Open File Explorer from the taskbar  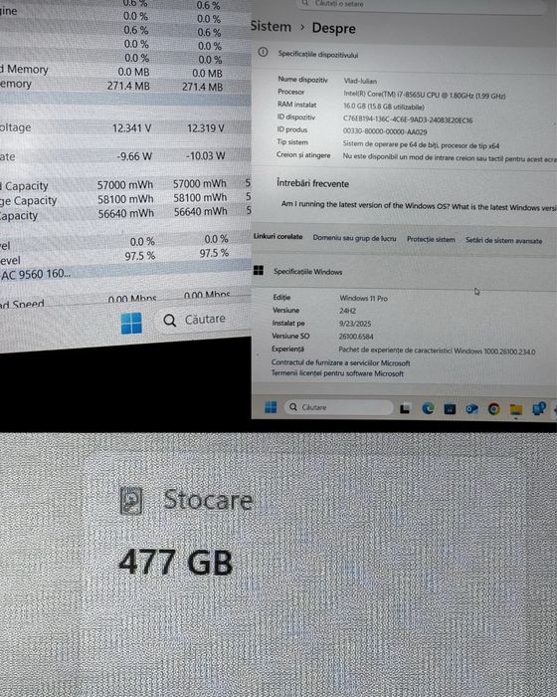tap(515, 409)
